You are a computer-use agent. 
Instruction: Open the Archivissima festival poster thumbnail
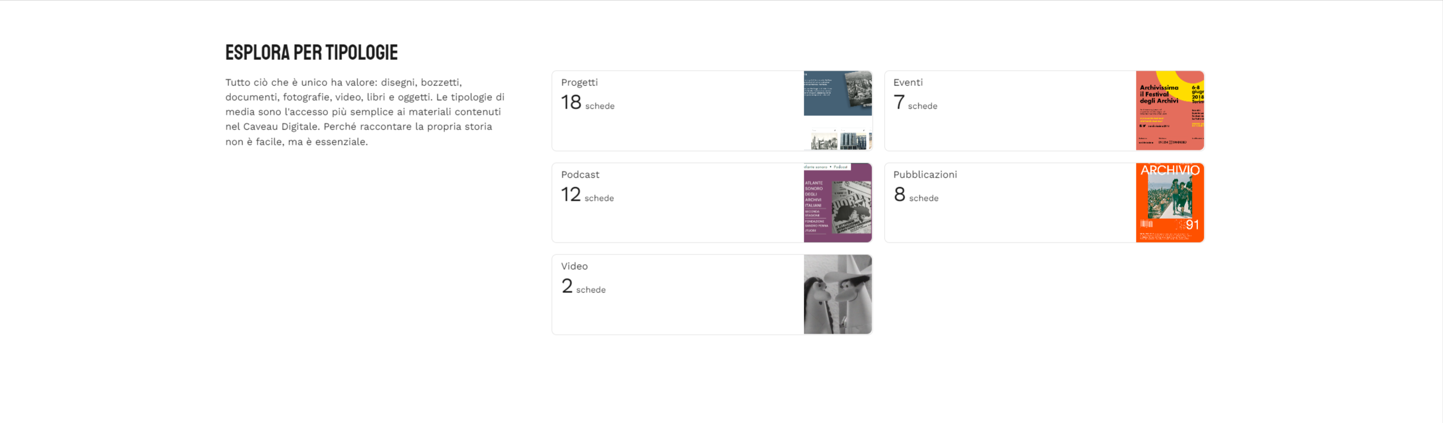tap(1170, 110)
